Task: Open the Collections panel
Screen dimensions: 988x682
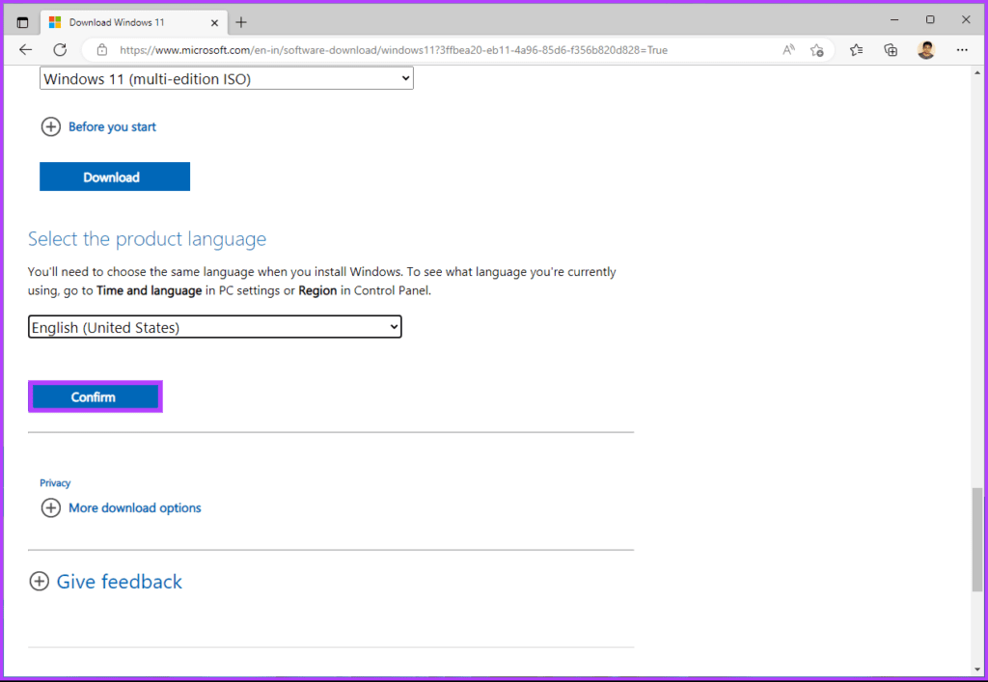Action: tap(891, 50)
